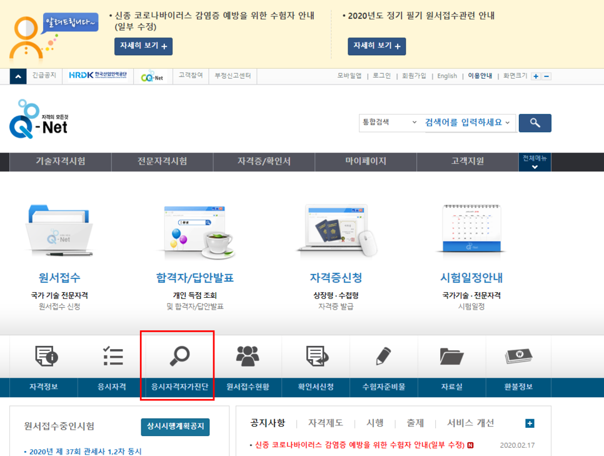Click the 확인서신청 document icon
Viewport: 604px width, 456px height.
pos(317,357)
